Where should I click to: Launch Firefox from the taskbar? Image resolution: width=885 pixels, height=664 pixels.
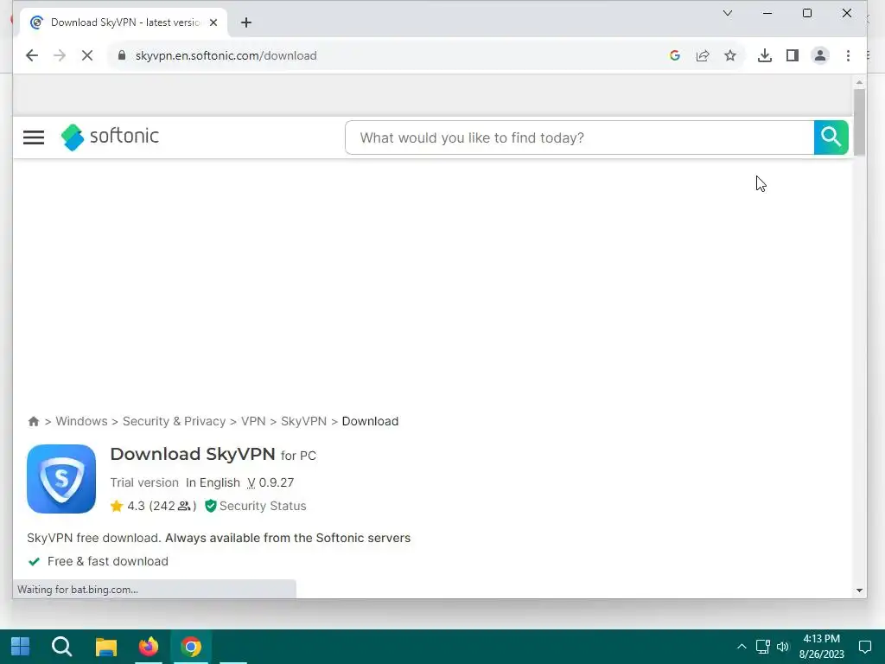[x=149, y=647]
